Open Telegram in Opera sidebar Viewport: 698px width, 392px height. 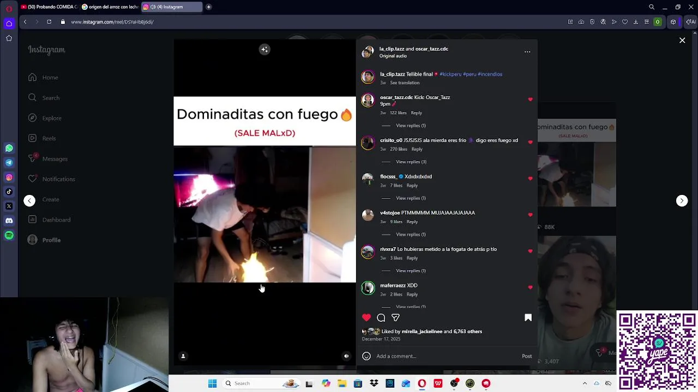(x=9, y=162)
